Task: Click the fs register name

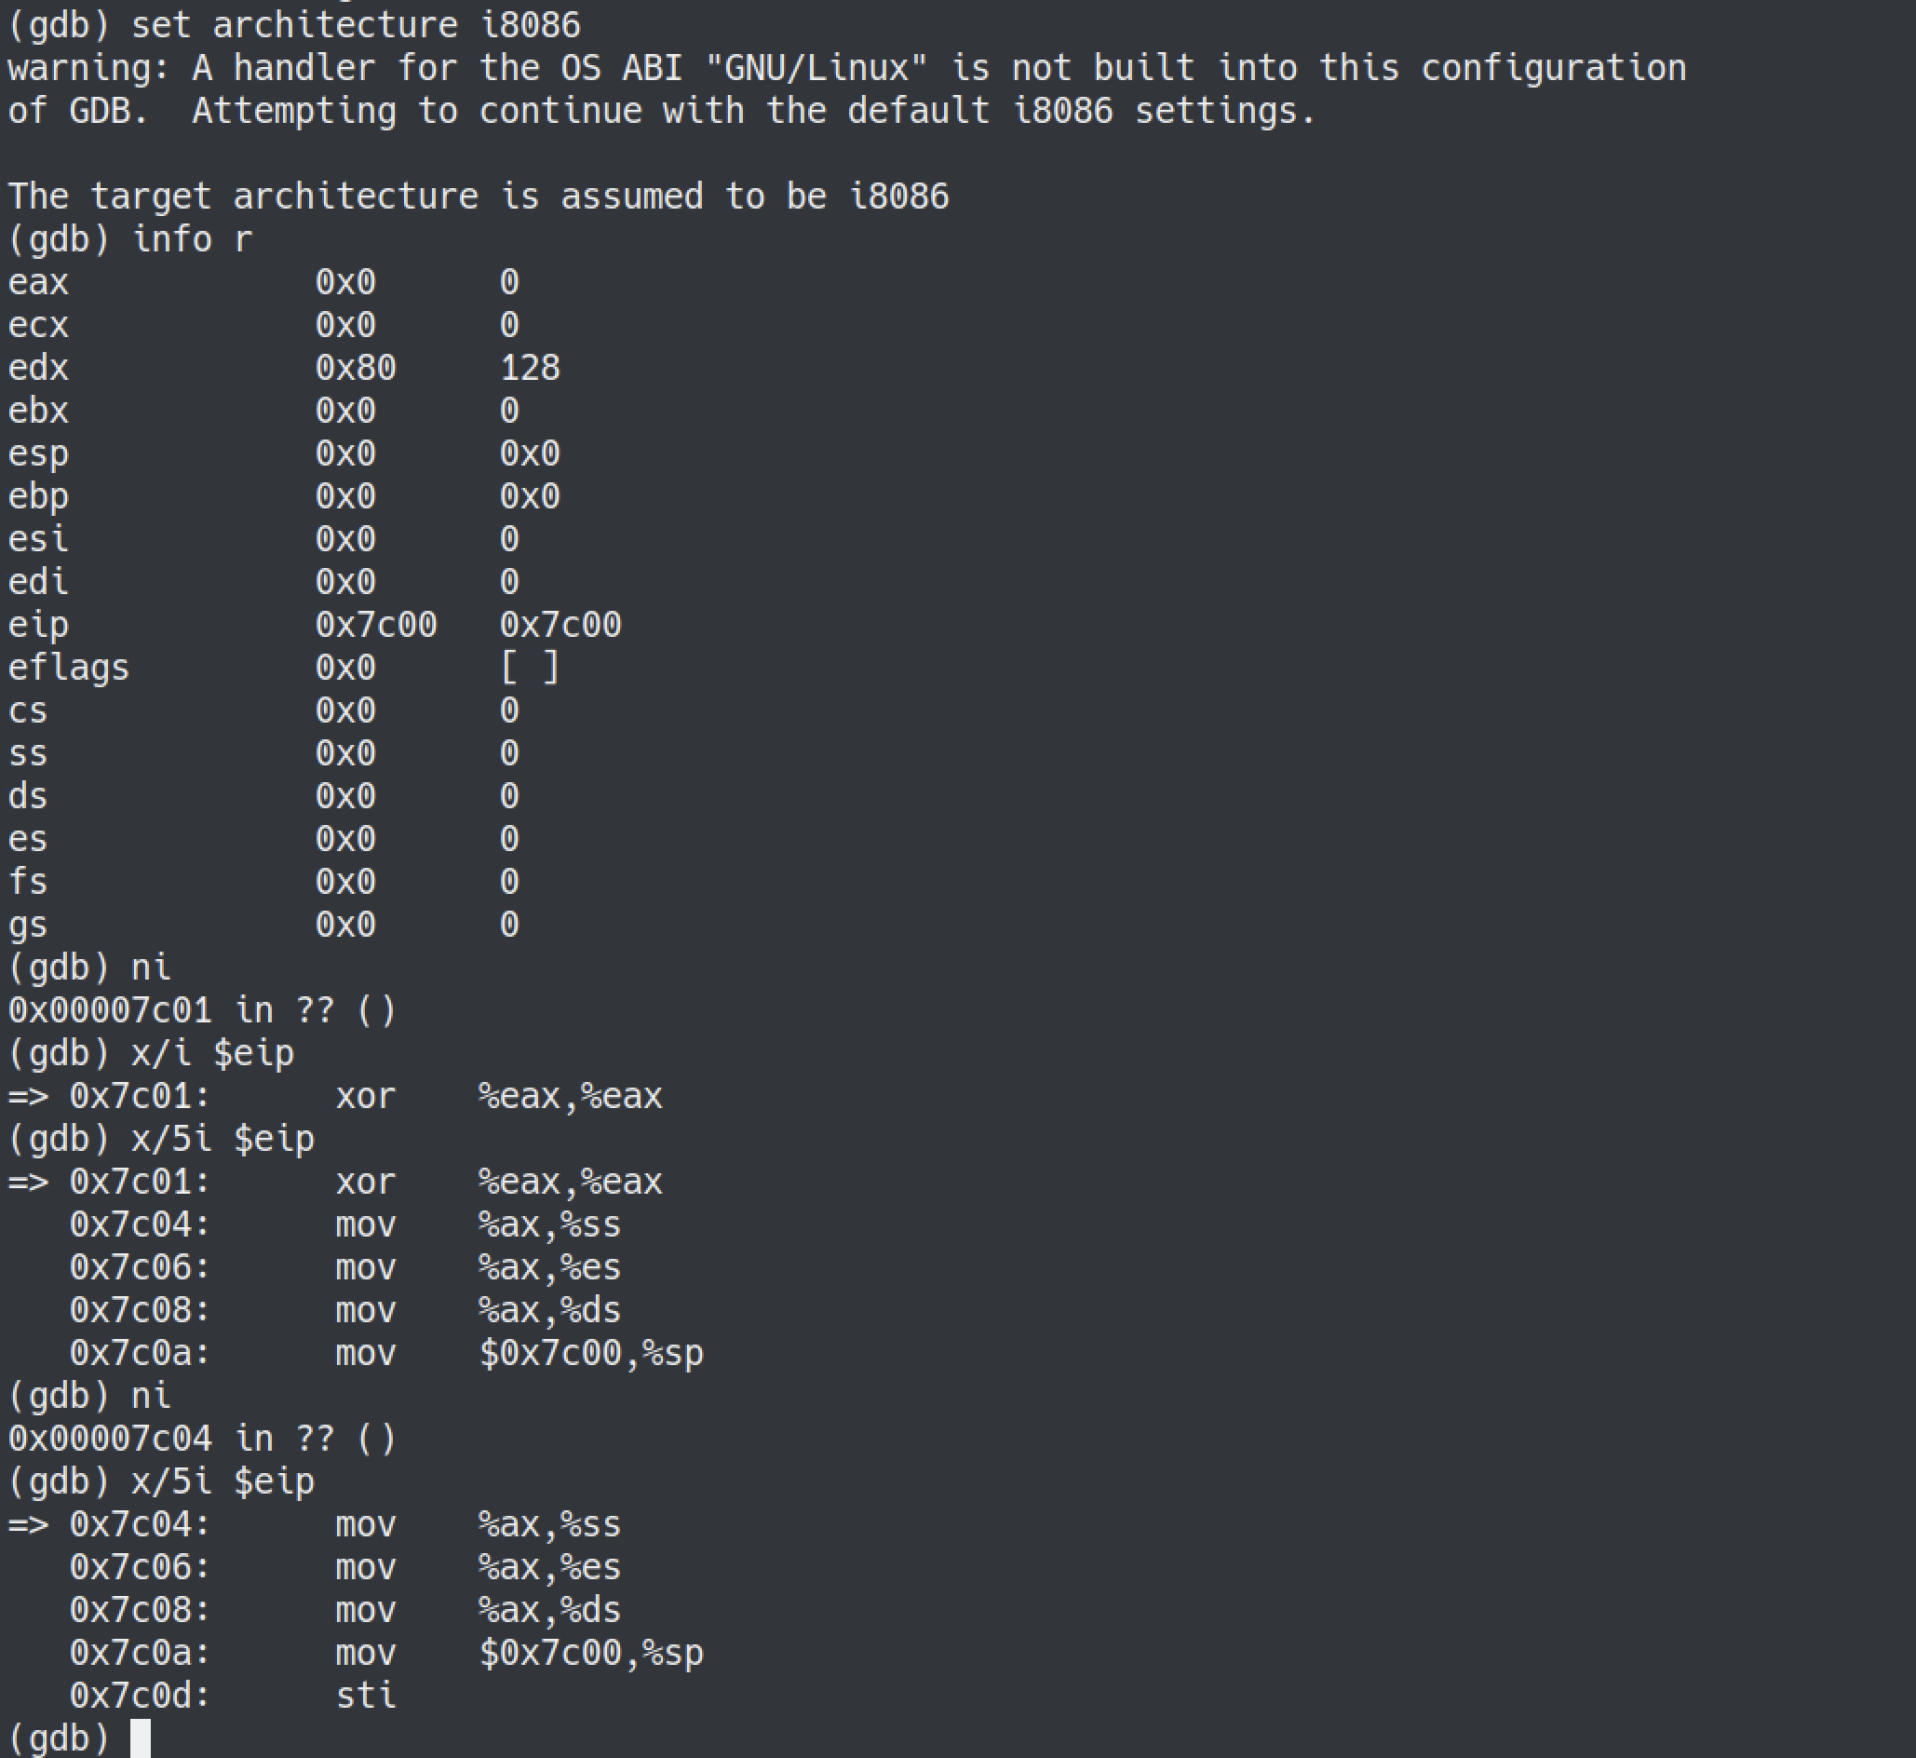Action: [x=28, y=881]
